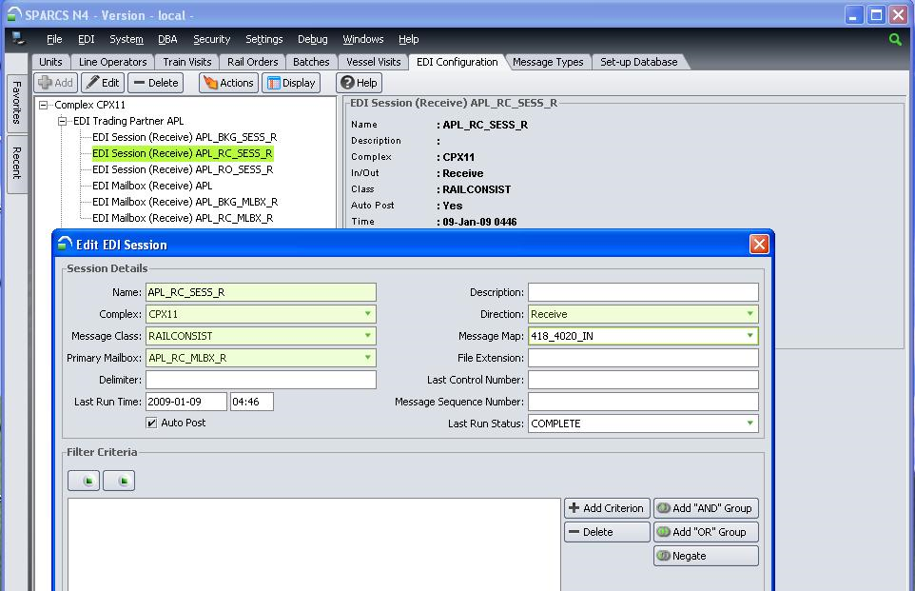915x591 pixels.
Task: Open the Windows menu
Action: point(363,39)
